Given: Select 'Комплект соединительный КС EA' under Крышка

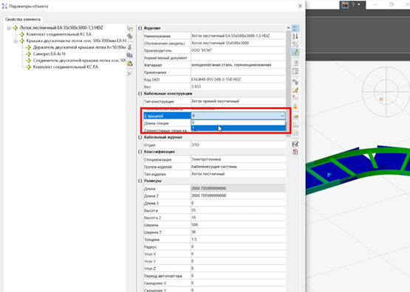Looking at the screenshot, I should click(x=65, y=67).
